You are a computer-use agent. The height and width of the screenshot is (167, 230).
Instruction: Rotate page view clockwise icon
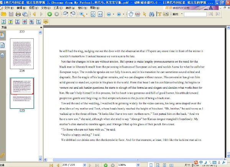66,14
